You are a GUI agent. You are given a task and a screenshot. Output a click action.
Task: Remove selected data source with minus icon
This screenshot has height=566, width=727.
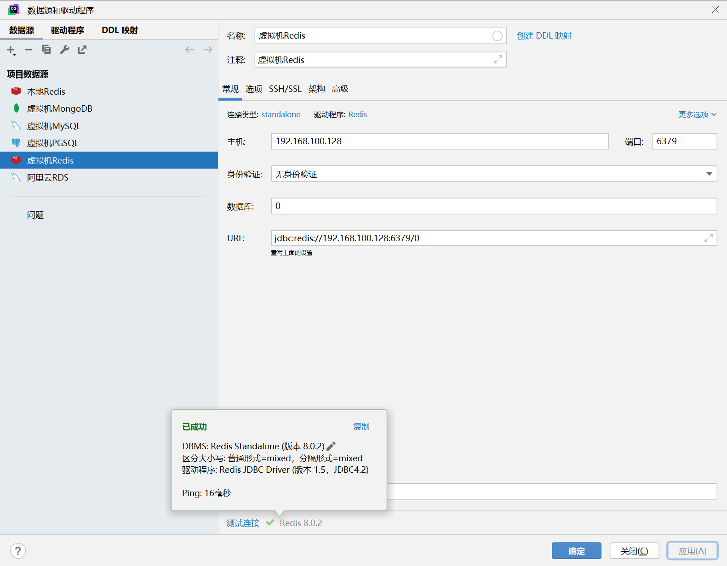(x=29, y=50)
